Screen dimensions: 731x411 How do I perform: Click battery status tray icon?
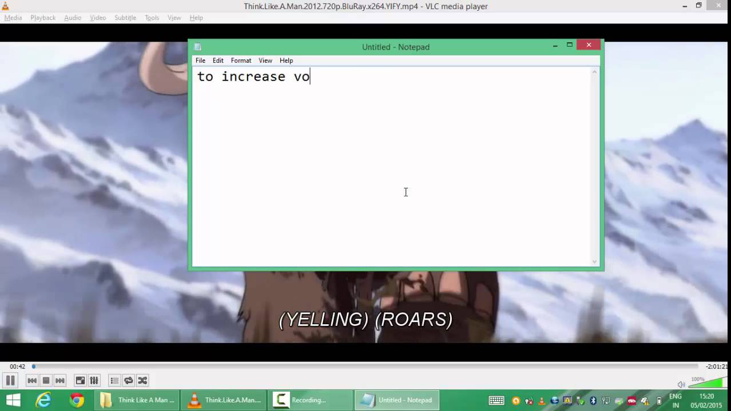(659, 401)
